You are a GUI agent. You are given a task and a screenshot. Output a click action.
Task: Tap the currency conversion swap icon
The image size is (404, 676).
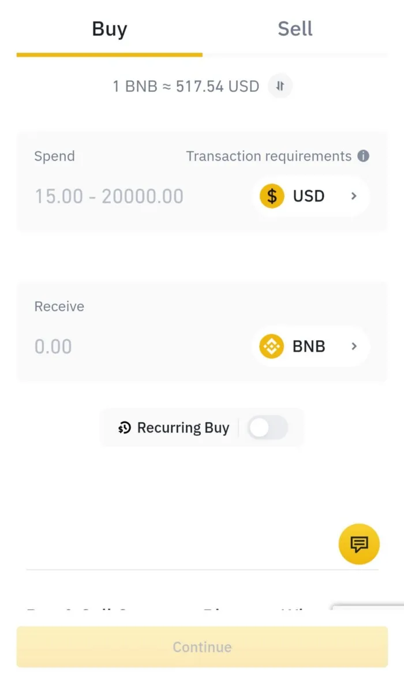(x=280, y=86)
